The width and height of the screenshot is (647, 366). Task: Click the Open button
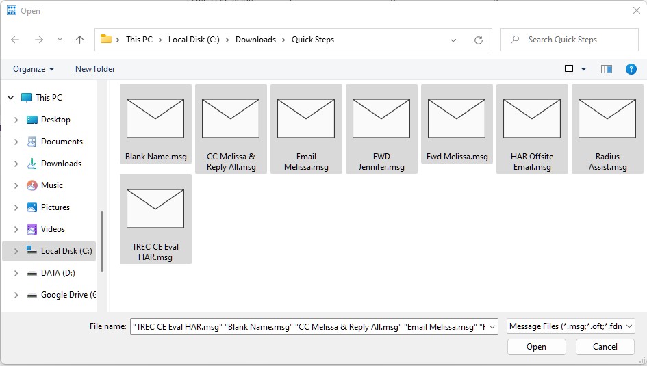pyautogui.click(x=536, y=347)
